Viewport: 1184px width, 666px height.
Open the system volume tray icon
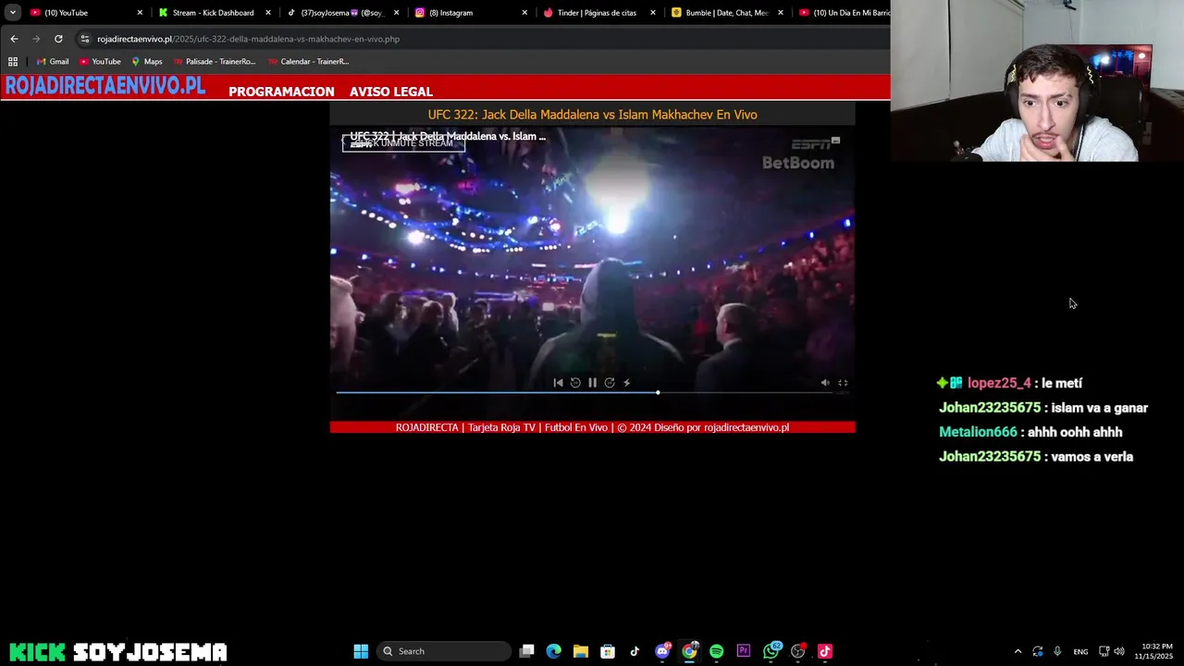pos(1119,651)
